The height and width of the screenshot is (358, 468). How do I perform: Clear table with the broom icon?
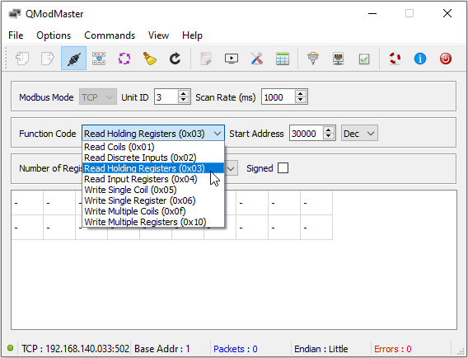tap(149, 59)
